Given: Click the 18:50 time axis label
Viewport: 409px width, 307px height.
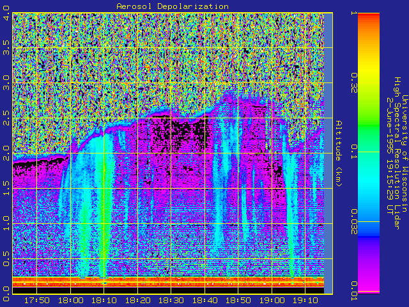Looking at the screenshot, I should [x=238, y=301].
